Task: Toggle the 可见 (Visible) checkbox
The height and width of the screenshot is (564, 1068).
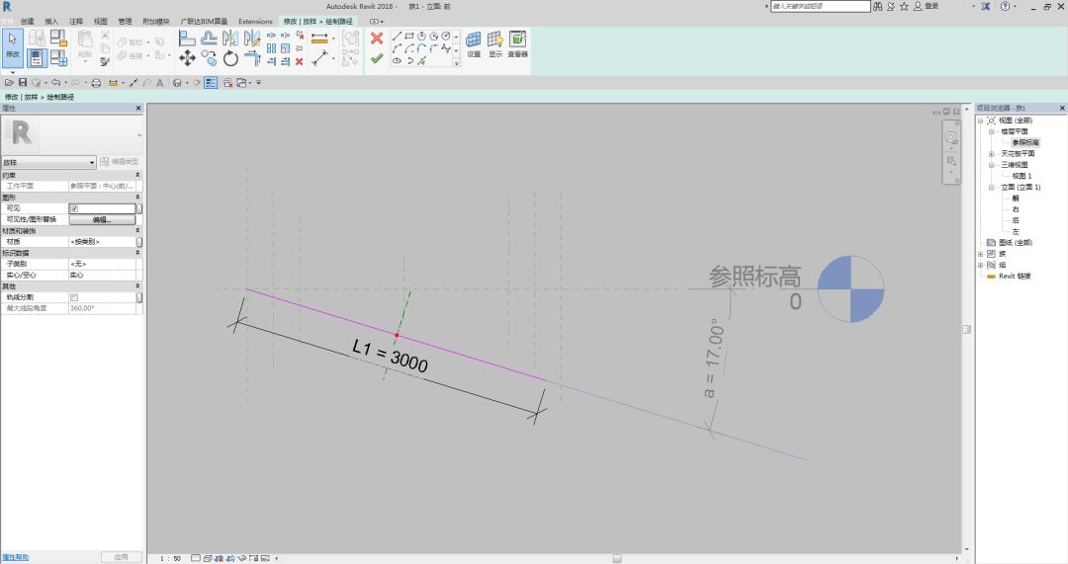Action: [x=73, y=208]
